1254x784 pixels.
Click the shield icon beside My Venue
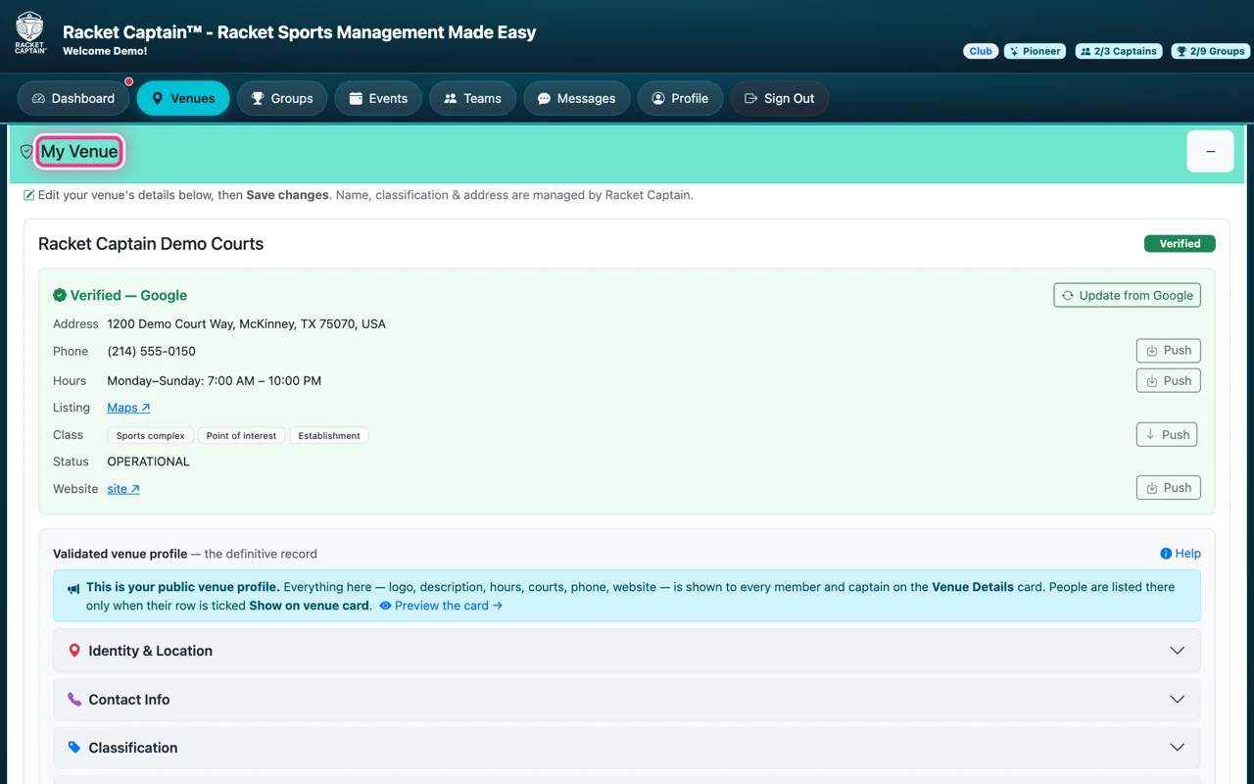point(26,152)
